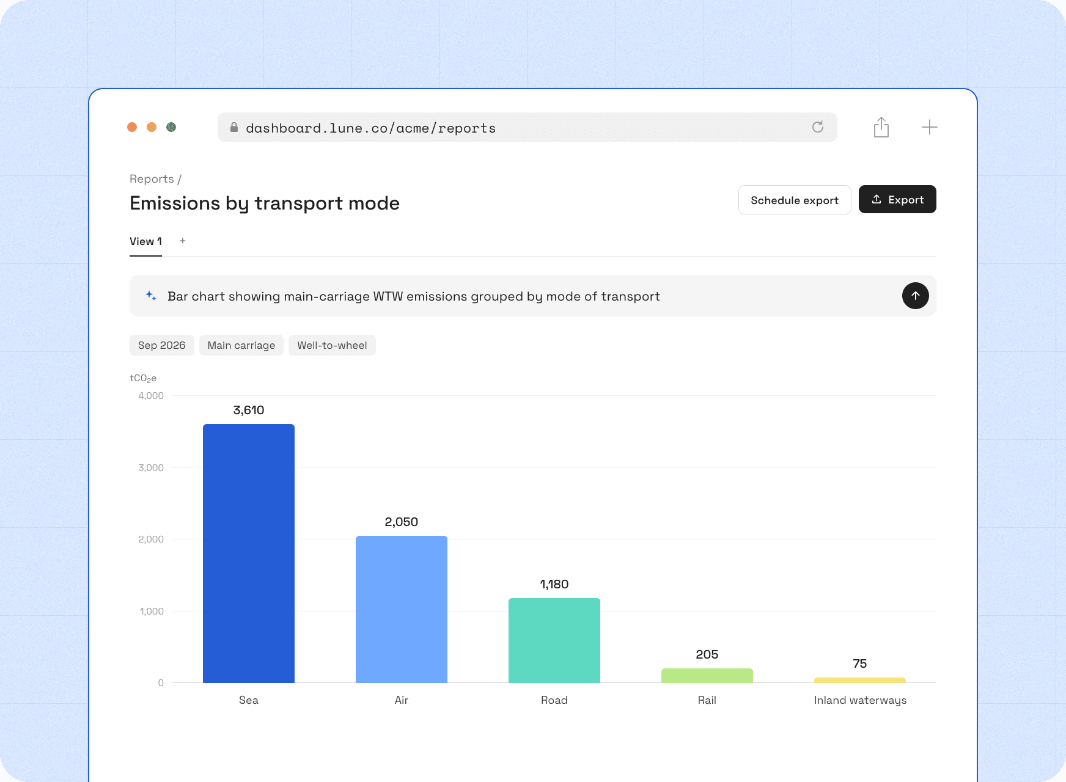Click the Schedule export button

(795, 200)
